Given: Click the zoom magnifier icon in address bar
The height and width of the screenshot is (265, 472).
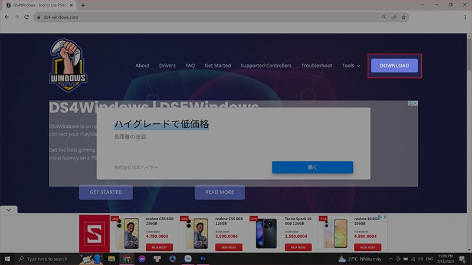Looking at the screenshot, I should click(x=384, y=17).
